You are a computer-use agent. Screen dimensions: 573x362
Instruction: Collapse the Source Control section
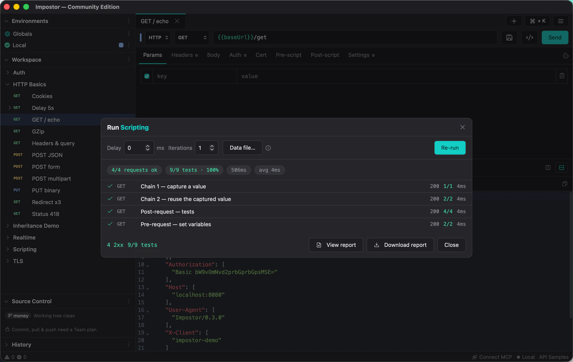pyautogui.click(x=6, y=301)
